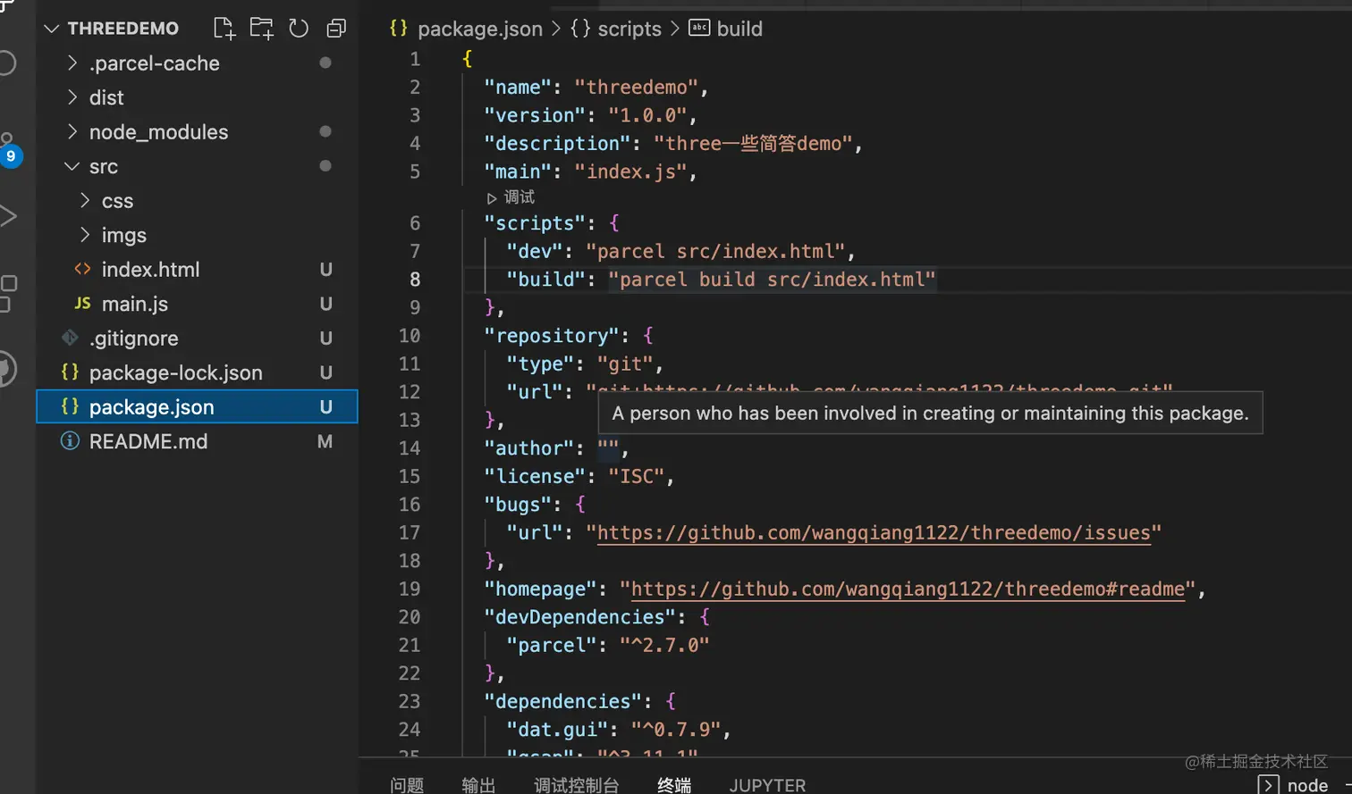Screen dimensions: 1352x794
Task: Open index.html in the explorer
Action: [x=150, y=269]
